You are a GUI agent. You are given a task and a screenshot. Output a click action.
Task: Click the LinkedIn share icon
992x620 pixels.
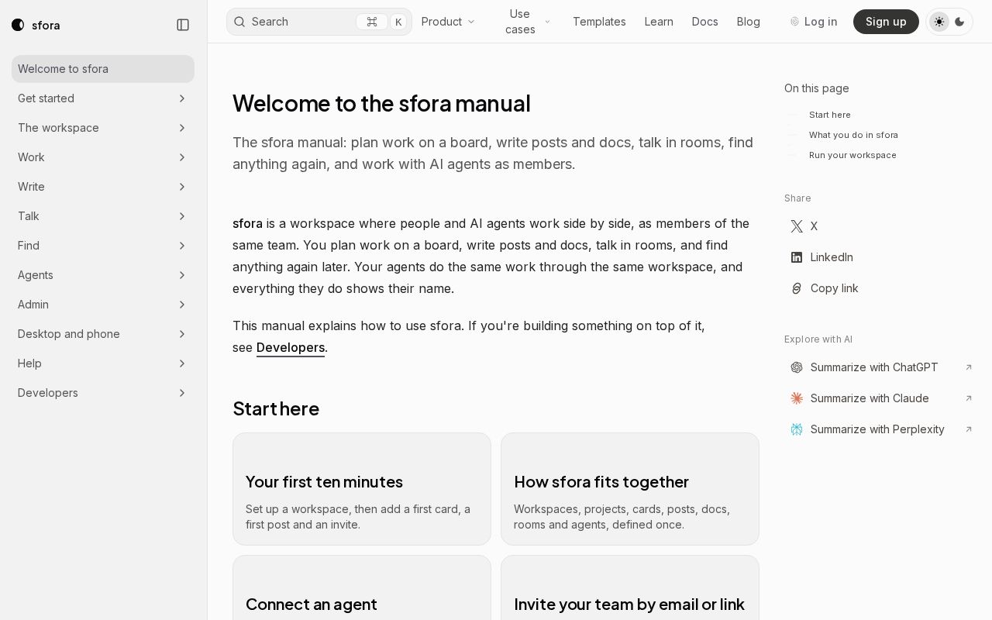[797, 257]
